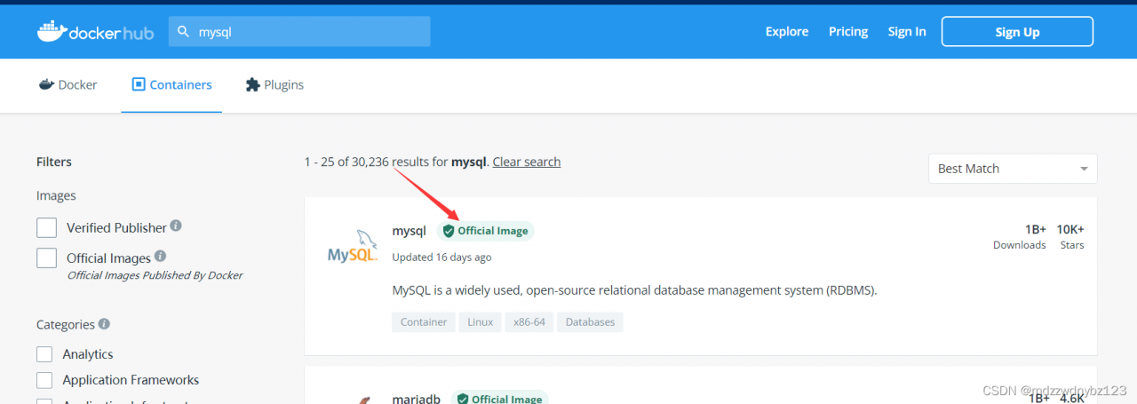Click the x86-64 tag on mysql
This screenshot has height=404, width=1137.
point(529,322)
